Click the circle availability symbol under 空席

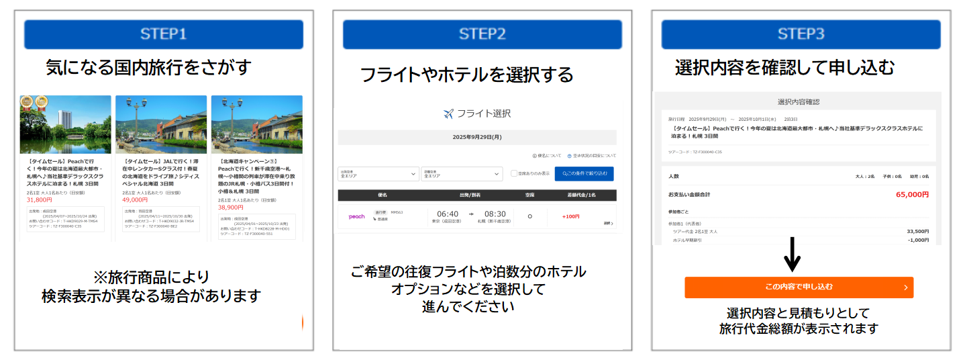click(529, 216)
